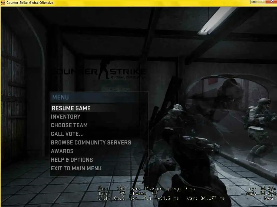Image resolution: width=277 pixels, height=207 pixels.
Task: Minimize the Counter-Strike window
Action: [x=254, y=2]
